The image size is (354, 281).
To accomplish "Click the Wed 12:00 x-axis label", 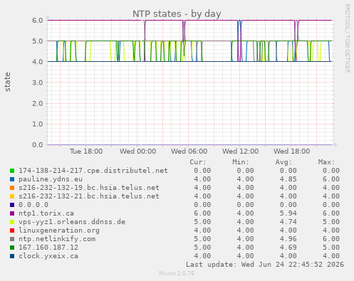I will click(x=240, y=152).
